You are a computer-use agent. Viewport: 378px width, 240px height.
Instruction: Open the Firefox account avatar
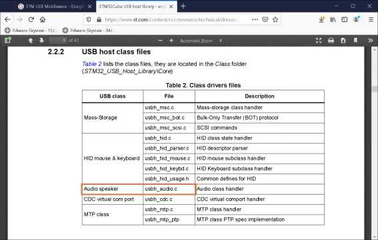(x=356, y=19)
